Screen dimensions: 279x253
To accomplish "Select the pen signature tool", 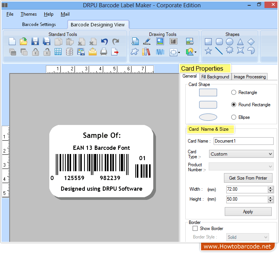I will [147, 41].
